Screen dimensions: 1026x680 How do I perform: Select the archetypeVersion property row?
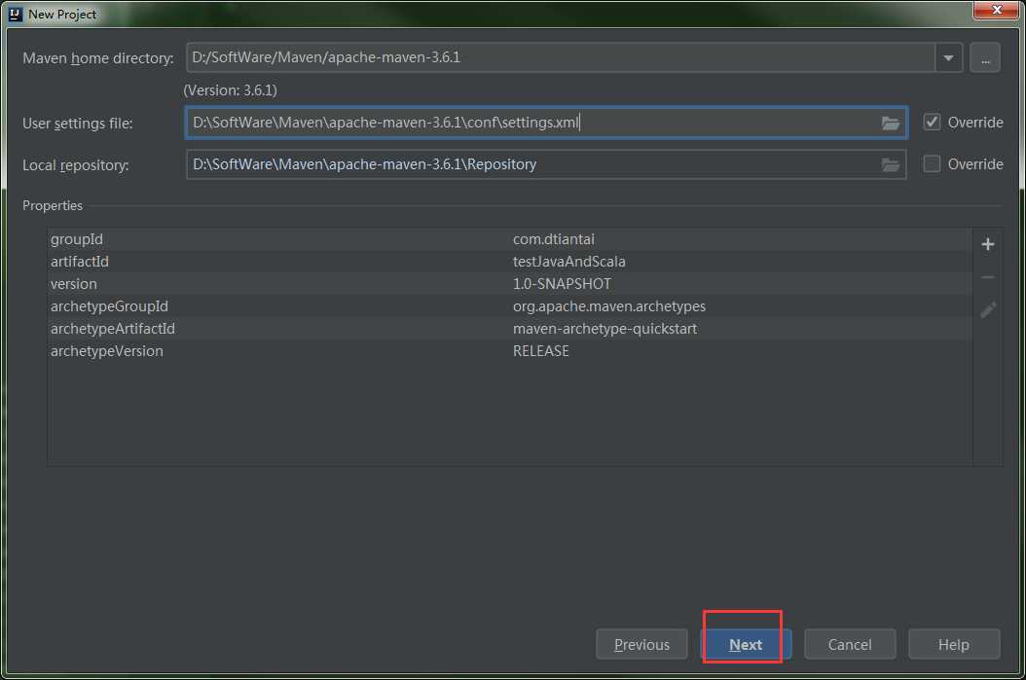[509, 351]
